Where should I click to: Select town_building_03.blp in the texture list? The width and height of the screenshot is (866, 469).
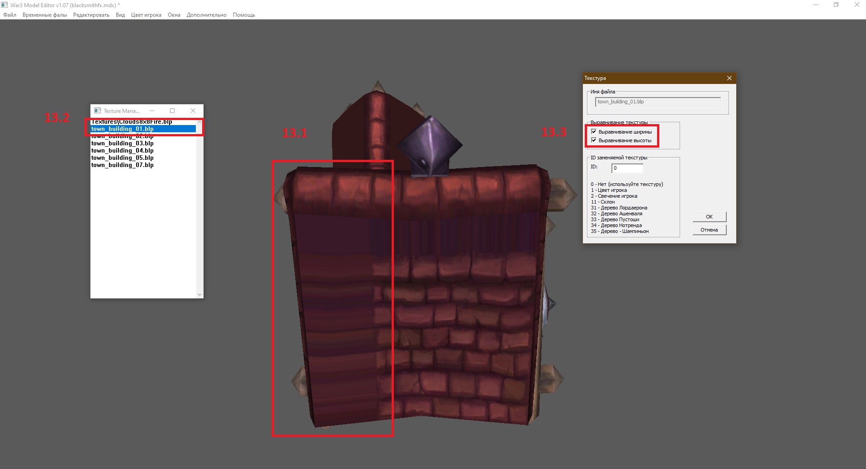[143, 143]
